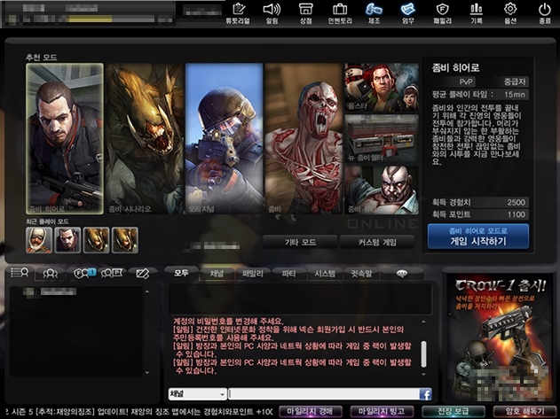Open the 암호 해독기 button
This screenshot has height=419, width=560.
(525, 412)
